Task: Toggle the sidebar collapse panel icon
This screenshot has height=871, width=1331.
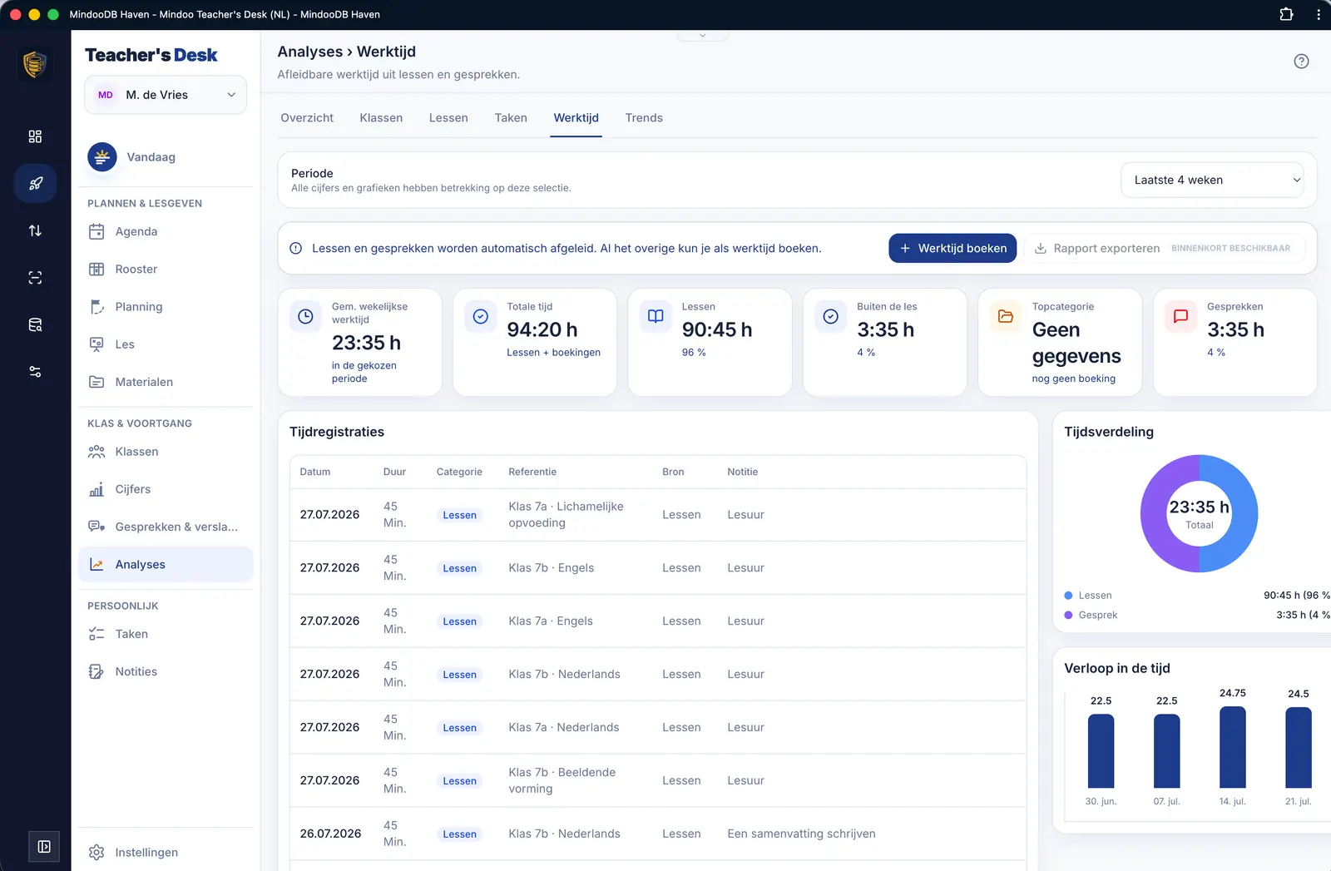Action: coord(44,847)
